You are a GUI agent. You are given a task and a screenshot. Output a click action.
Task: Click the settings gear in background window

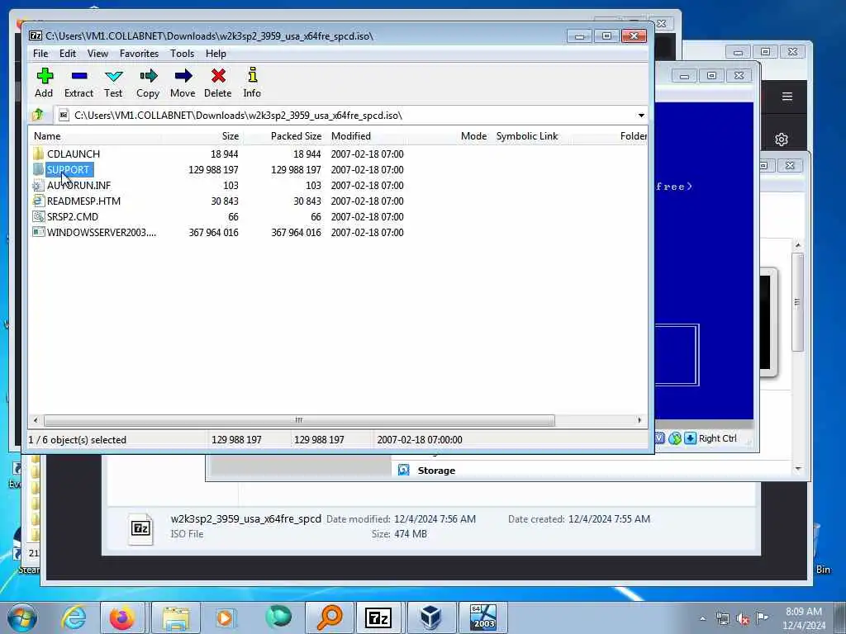point(782,140)
